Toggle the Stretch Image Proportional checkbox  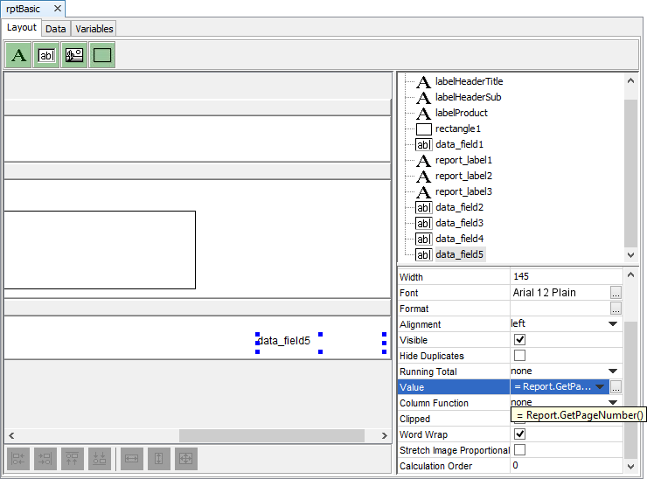[519, 450]
